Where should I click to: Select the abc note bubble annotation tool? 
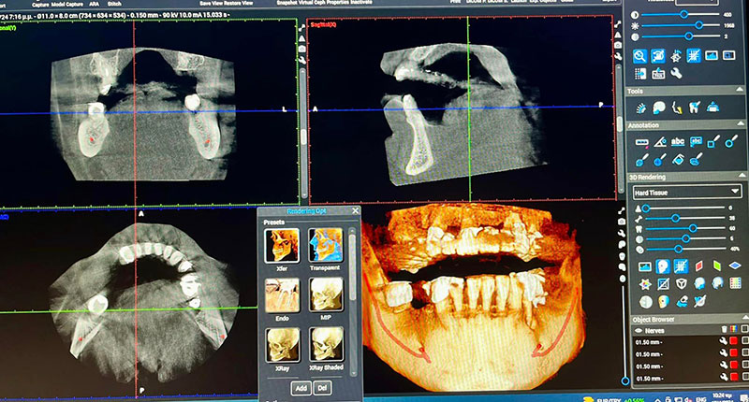tap(696, 141)
